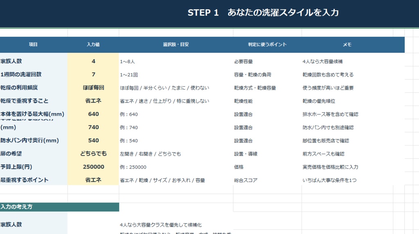Click the 使う頻度が高いほど重要 memo
The image size is (419, 234).
pyautogui.click(x=328, y=88)
